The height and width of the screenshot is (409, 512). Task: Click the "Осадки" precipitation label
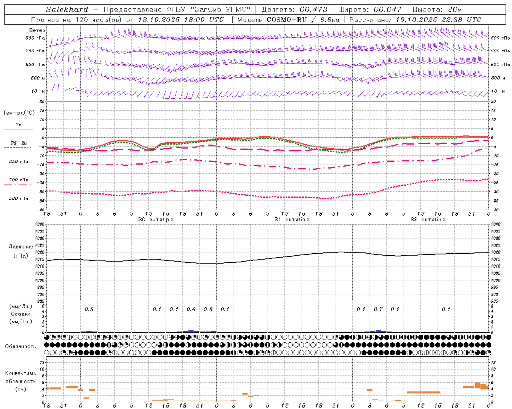click(x=21, y=314)
